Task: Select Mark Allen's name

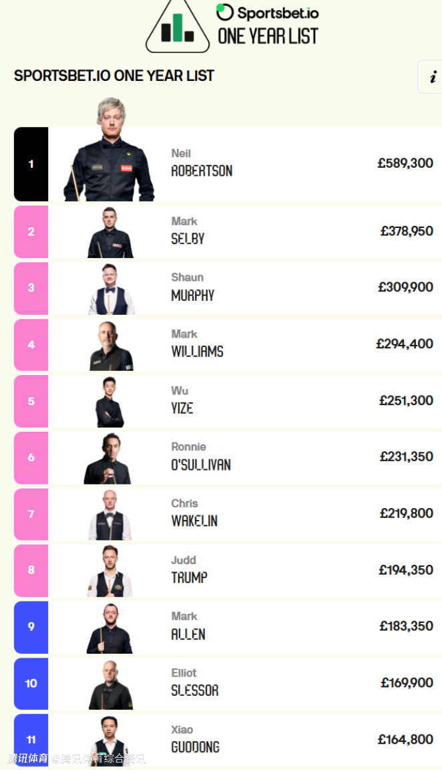Action: [188, 626]
